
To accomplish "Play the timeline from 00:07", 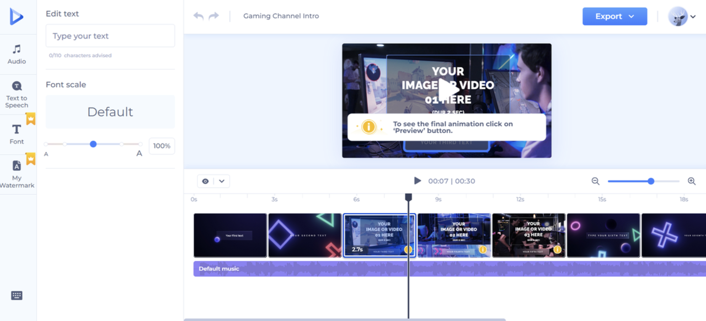I will click(418, 181).
